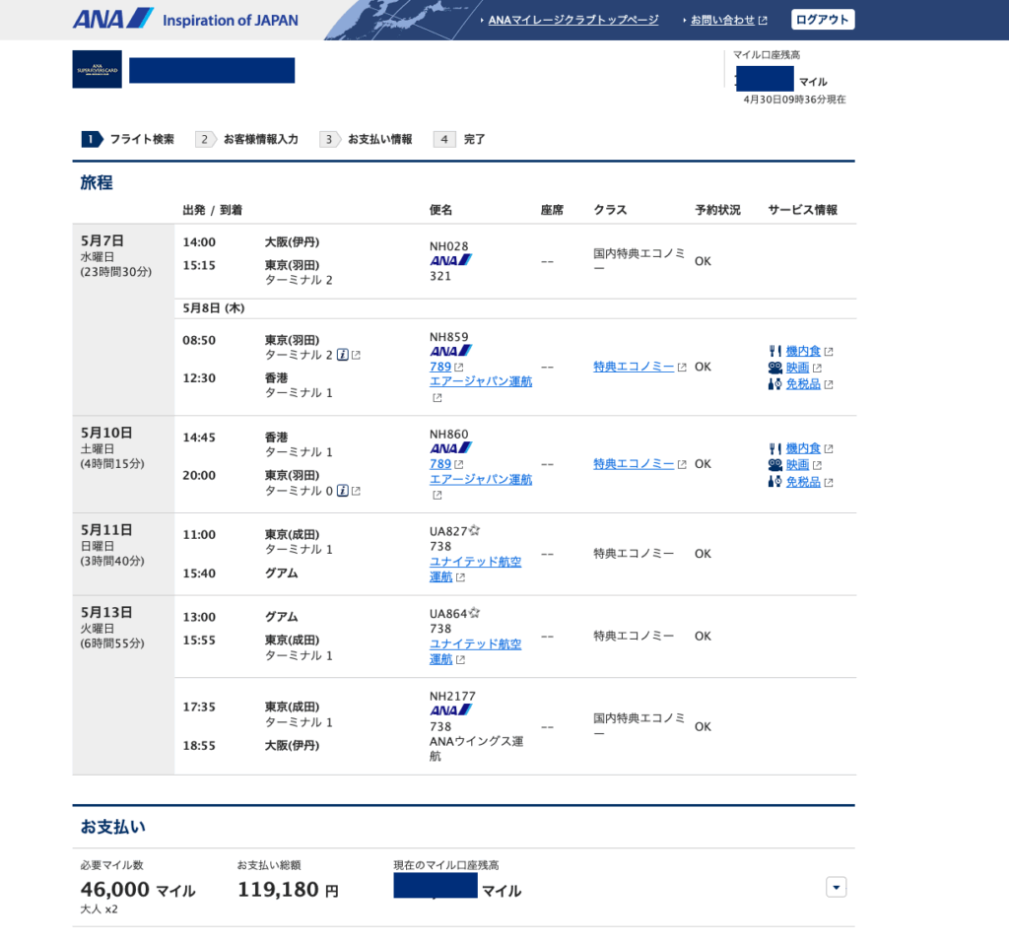This screenshot has width=1009, height=945.
Task: Click external-link icon by 20:00 Haneda terminal
Action: (356, 491)
